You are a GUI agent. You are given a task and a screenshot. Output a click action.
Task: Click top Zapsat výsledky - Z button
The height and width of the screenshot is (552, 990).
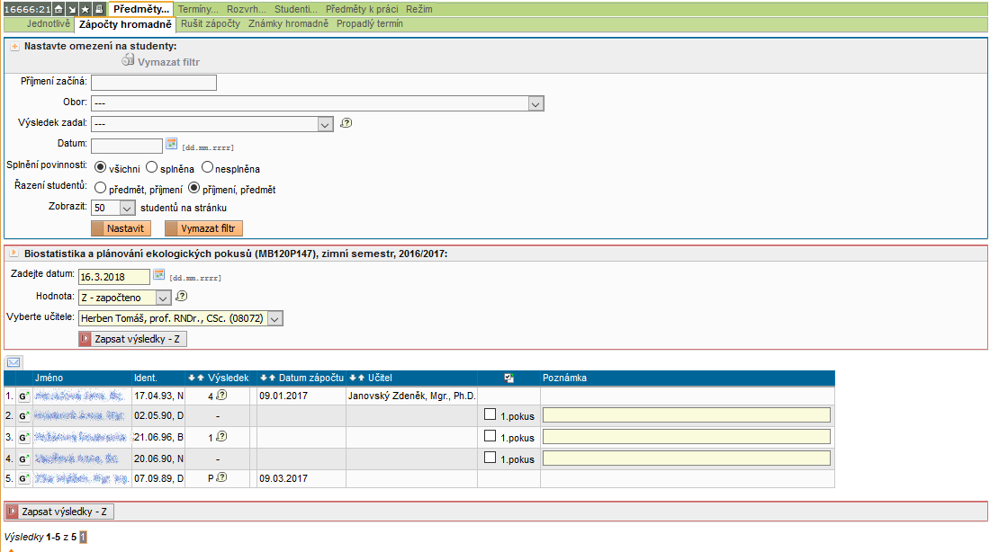coord(133,339)
